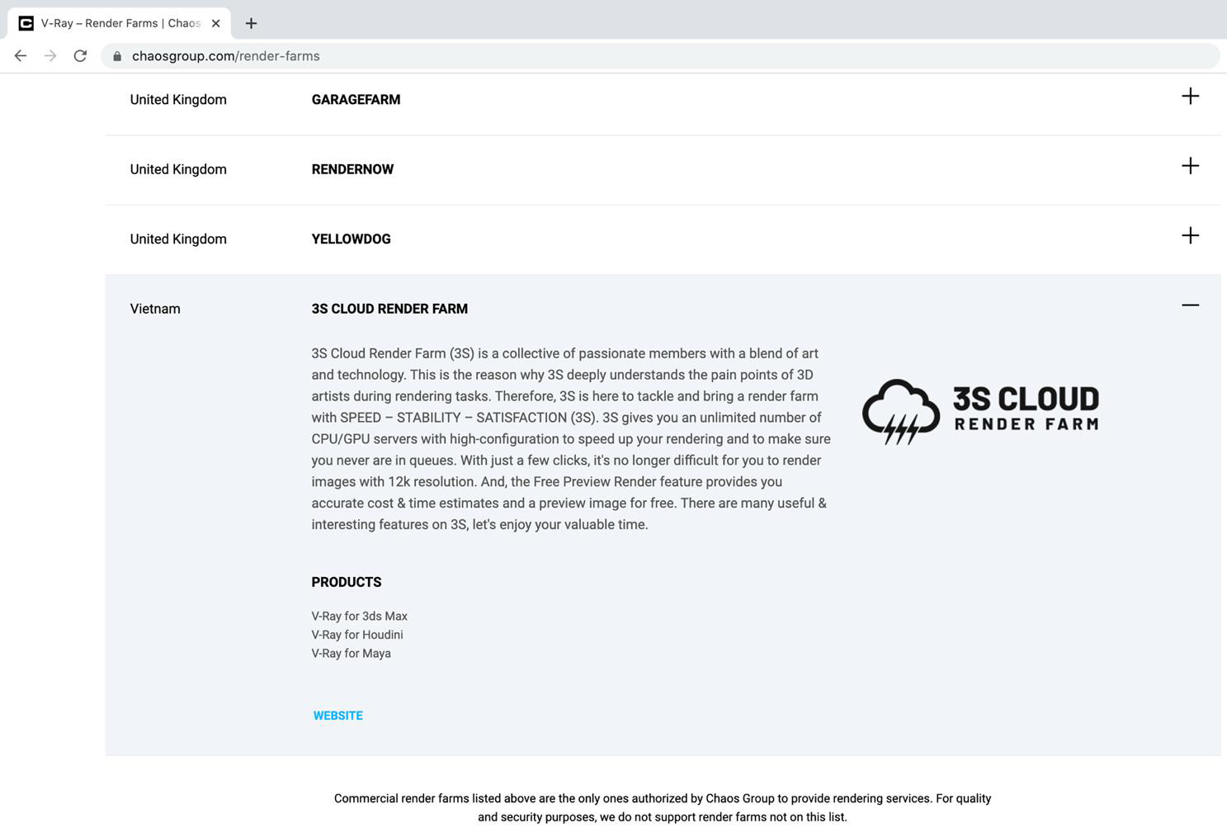Click V-Ray for Houdini product
This screenshot has width=1227, height=837.
point(357,635)
